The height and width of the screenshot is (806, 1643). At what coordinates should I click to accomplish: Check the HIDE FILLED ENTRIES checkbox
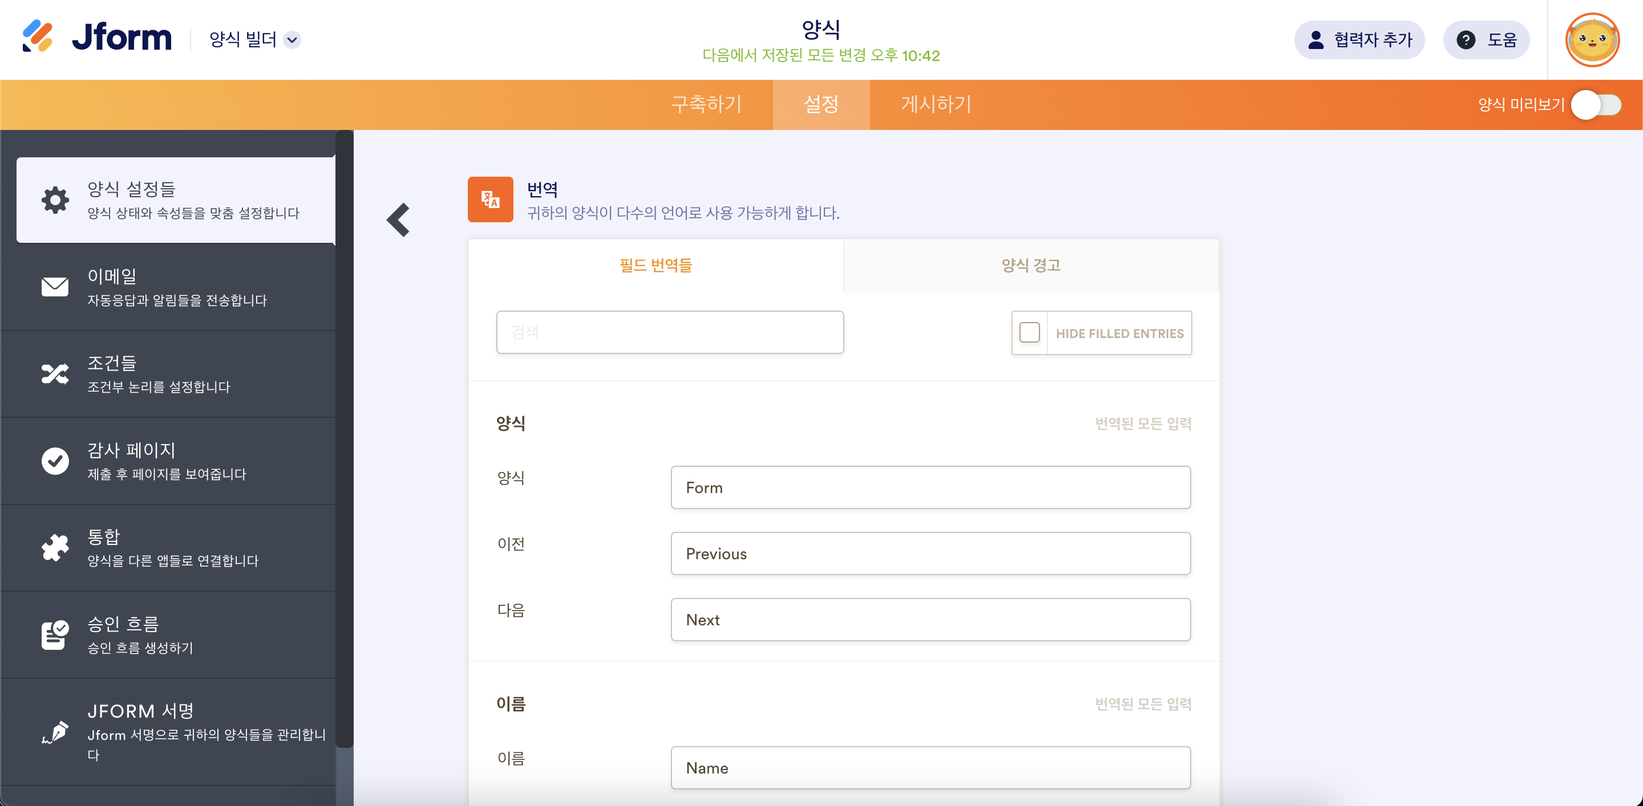coord(1029,332)
